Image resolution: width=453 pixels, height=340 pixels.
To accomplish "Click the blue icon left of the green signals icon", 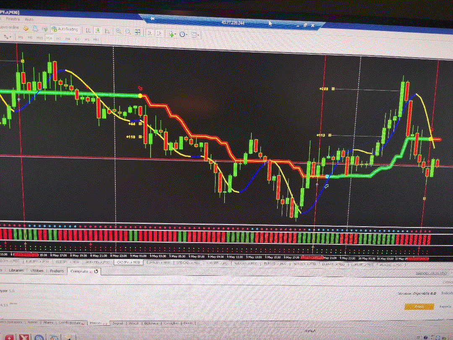I will [x=35, y=29].
